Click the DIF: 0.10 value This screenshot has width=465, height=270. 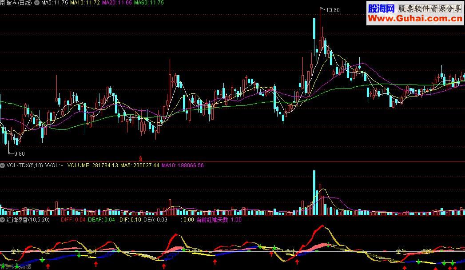(x=131, y=220)
